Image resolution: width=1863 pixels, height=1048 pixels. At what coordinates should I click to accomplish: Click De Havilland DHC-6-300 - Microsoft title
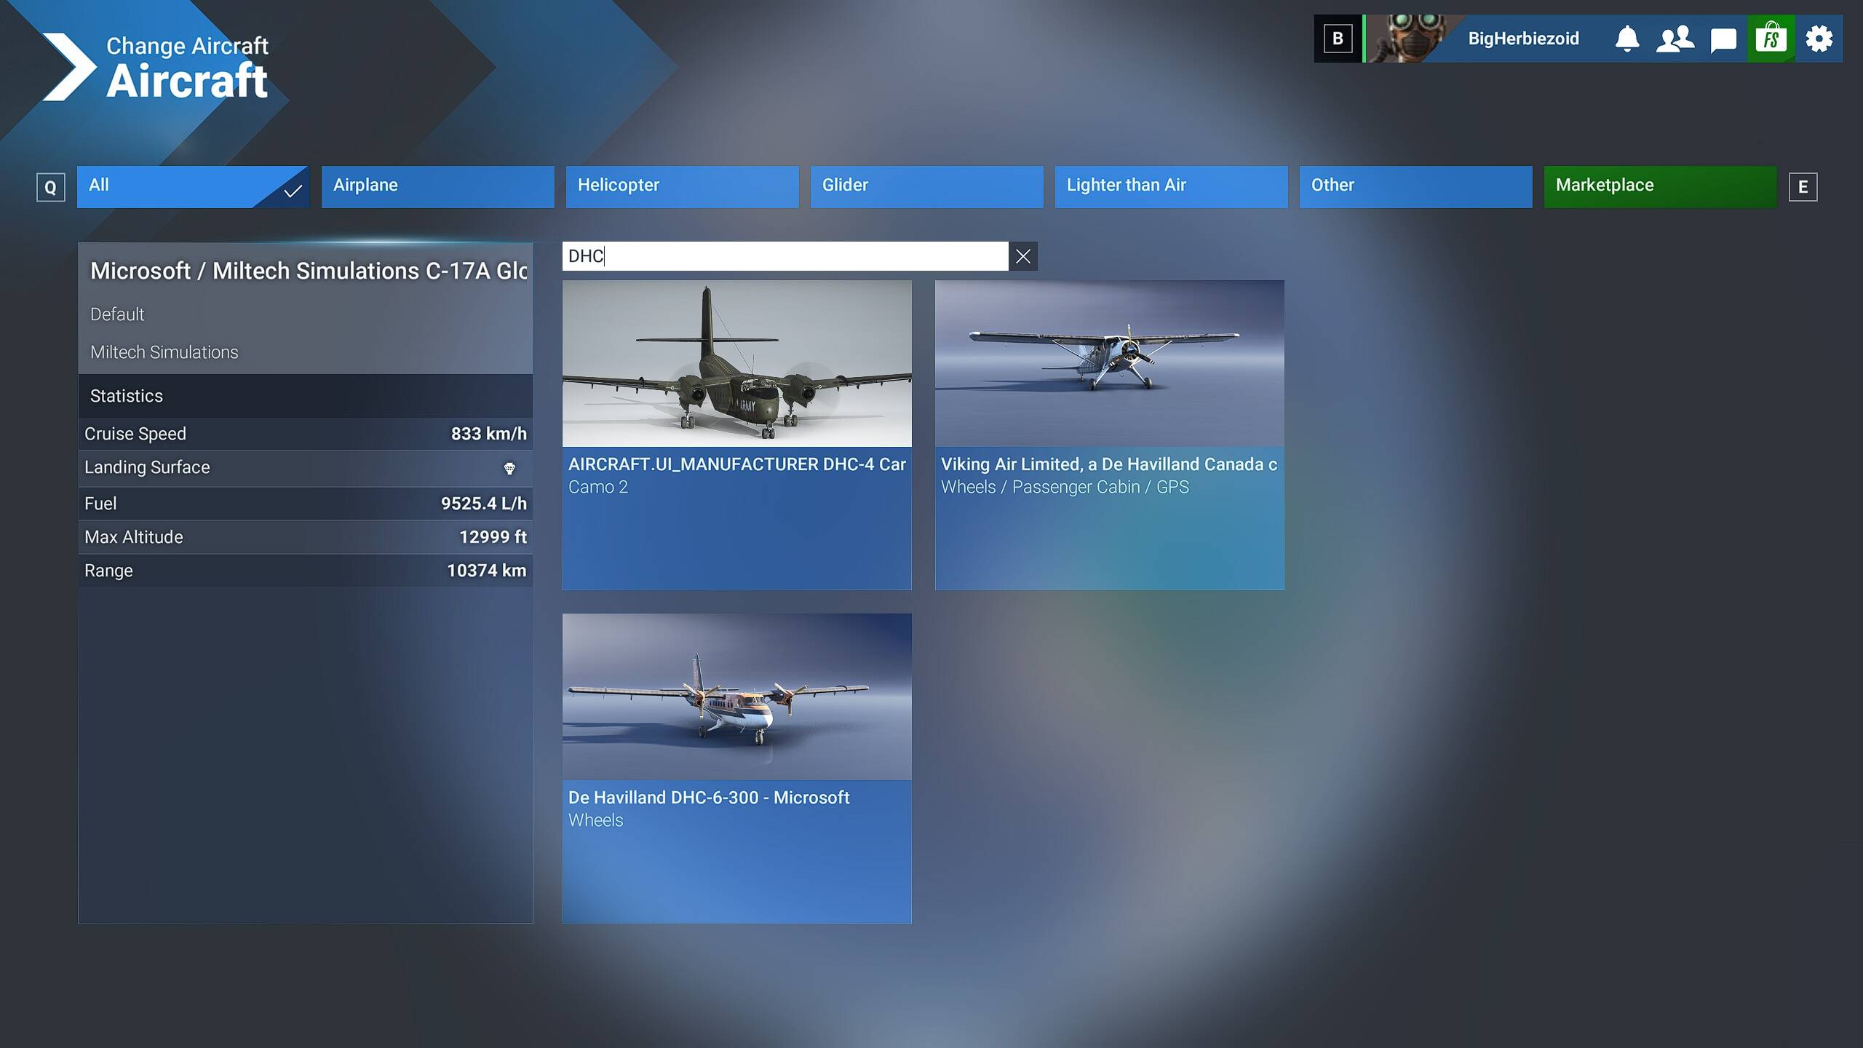point(709,798)
